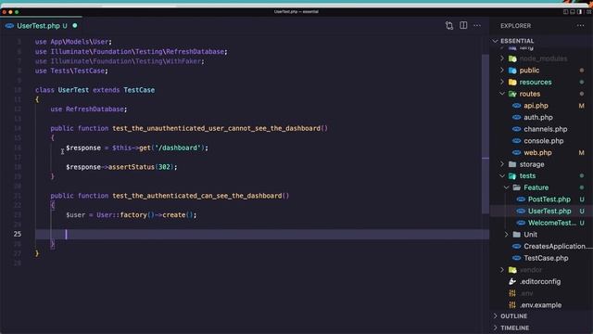Click the folder icon next to node_modules
Viewport: 593px width, 334px height.
click(512, 58)
